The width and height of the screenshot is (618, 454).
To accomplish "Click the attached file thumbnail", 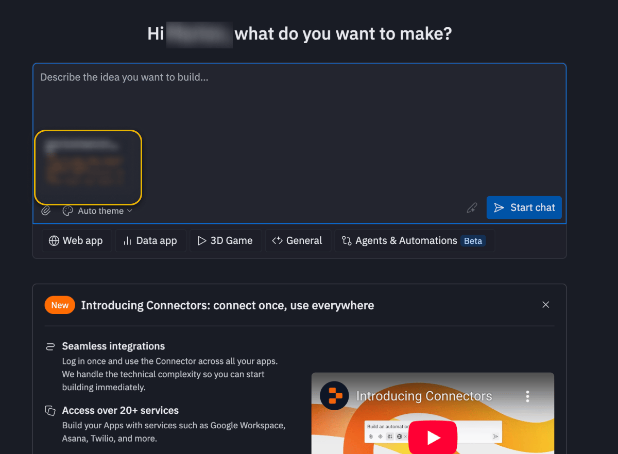I will 88,167.
